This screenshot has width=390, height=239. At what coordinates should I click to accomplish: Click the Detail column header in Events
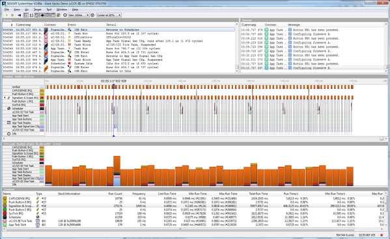(111, 25)
